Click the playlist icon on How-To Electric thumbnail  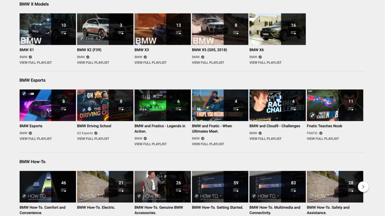coord(121,190)
